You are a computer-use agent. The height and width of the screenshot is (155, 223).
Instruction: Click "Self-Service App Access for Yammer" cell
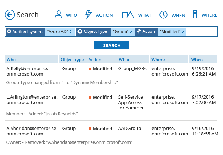tap(131, 102)
